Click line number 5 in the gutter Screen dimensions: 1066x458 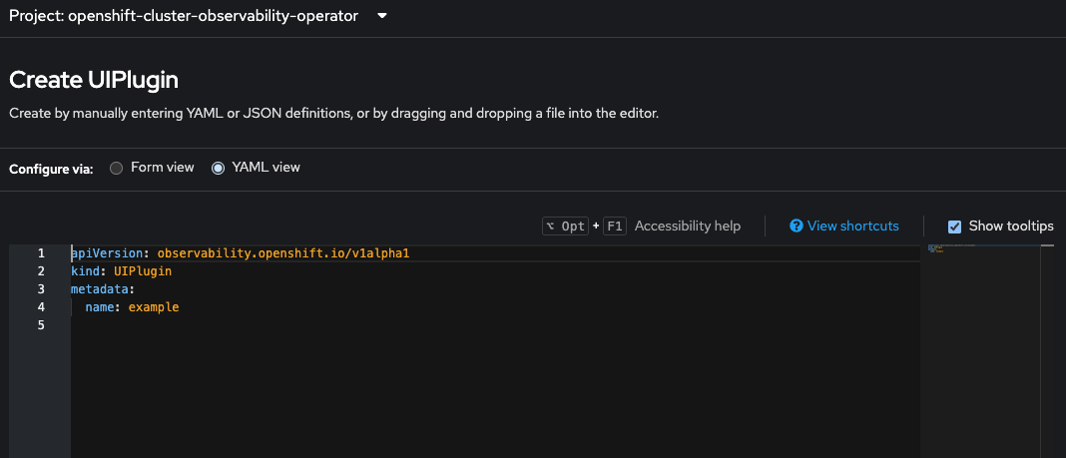tap(41, 325)
